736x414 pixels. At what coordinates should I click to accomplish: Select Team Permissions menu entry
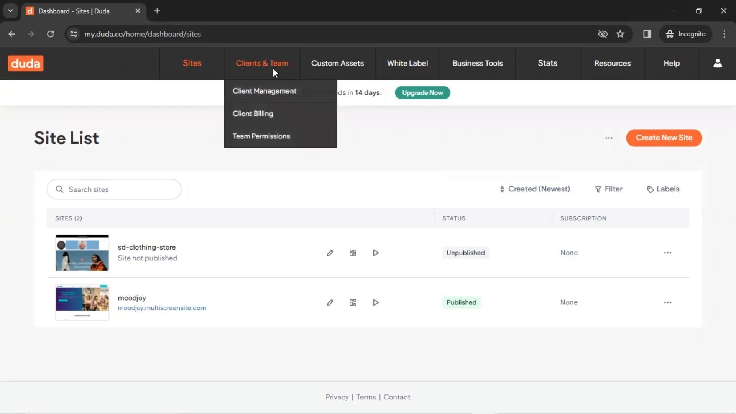pos(261,136)
